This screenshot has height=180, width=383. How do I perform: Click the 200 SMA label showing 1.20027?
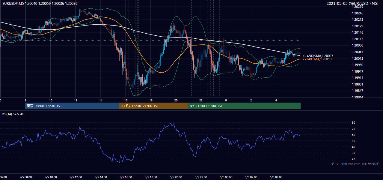(318, 56)
